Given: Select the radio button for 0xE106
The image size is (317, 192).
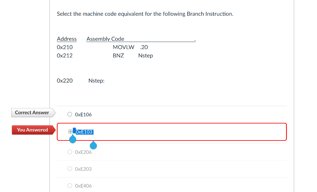Looking at the screenshot, I should [x=70, y=114].
